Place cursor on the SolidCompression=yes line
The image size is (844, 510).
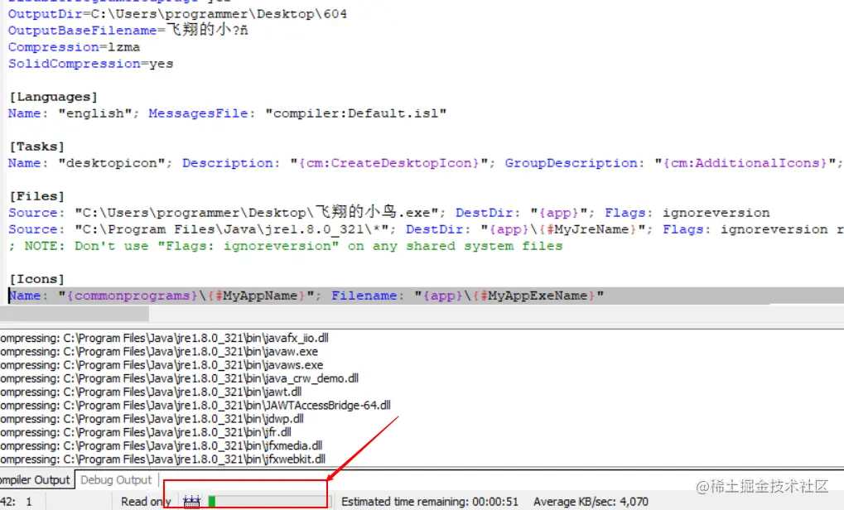(x=90, y=64)
